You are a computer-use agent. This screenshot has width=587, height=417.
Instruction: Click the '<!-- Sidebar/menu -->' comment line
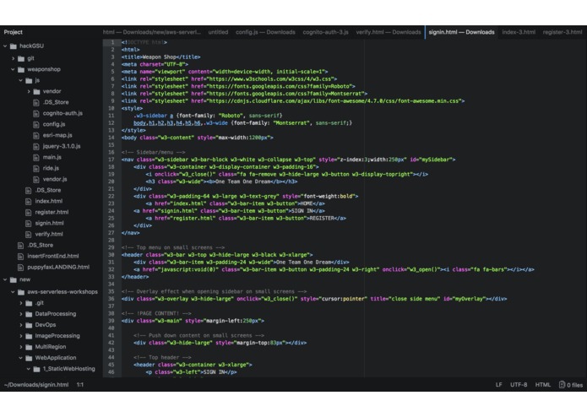154,152
